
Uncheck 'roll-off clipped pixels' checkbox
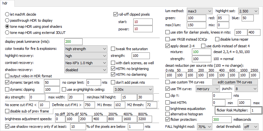[x=116, y=14]
